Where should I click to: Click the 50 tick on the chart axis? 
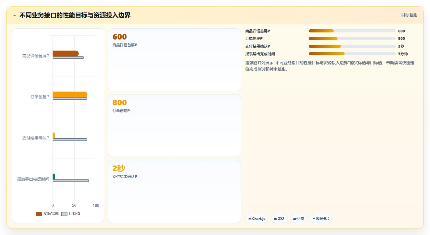74,205
